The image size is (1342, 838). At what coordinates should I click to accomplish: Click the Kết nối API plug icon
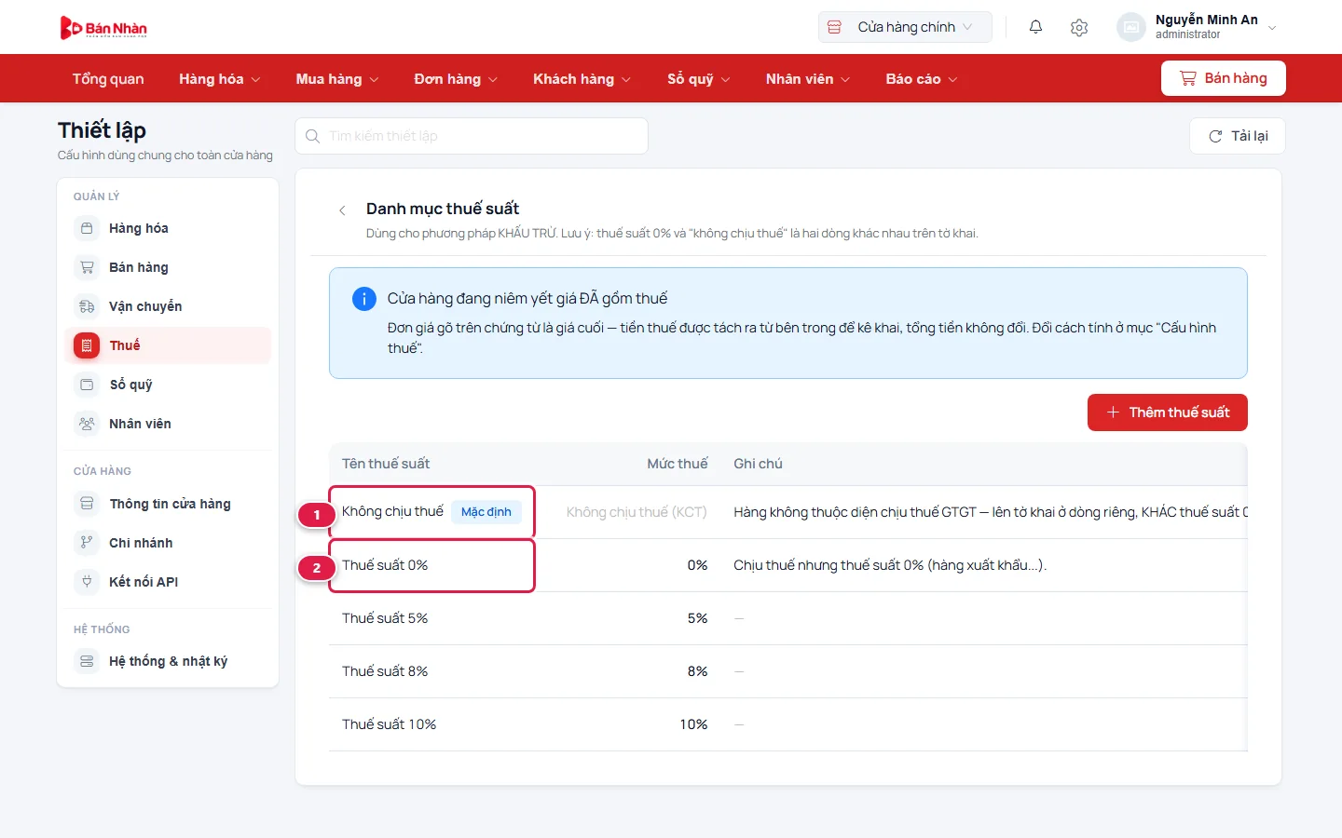(x=87, y=582)
